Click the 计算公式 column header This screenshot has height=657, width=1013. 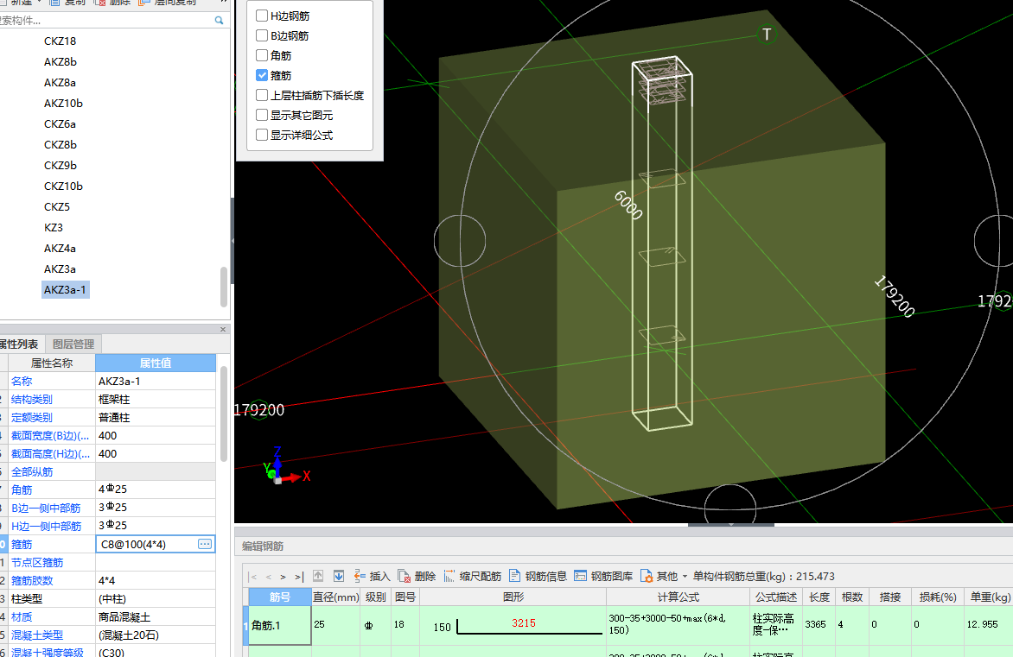click(679, 597)
